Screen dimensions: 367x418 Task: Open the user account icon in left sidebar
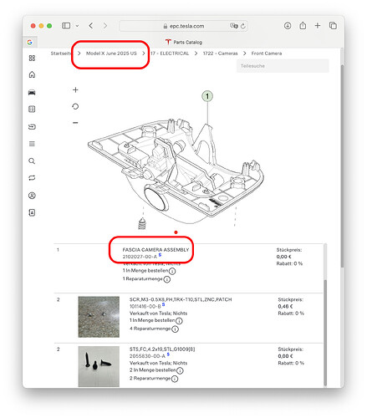pos(32,196)
